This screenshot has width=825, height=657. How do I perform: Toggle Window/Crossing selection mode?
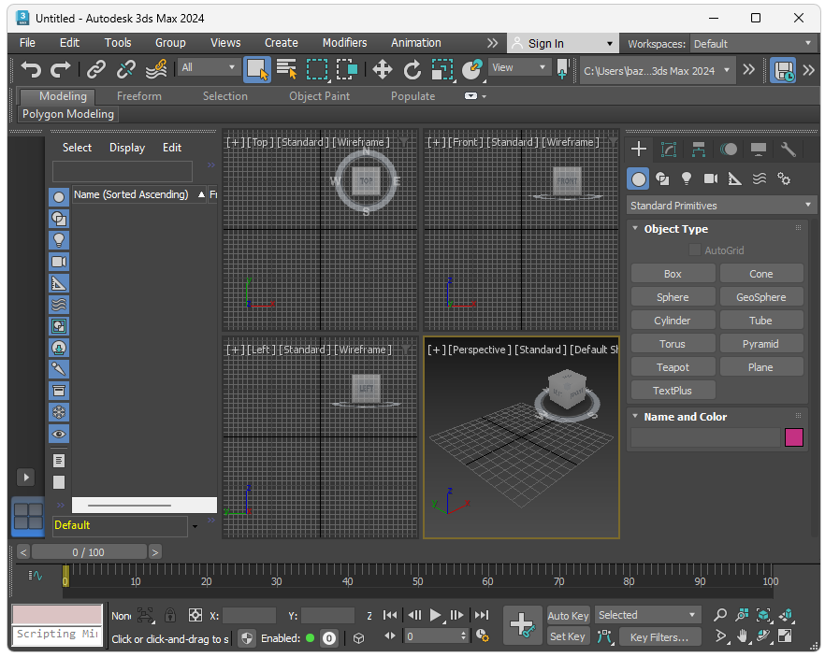pyautogui.click(x=347, y=69)
